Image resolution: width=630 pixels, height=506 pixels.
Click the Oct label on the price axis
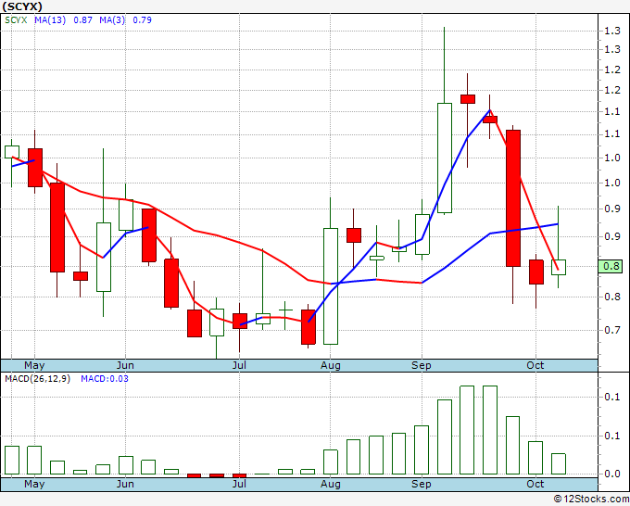click(x=535, y=365)
